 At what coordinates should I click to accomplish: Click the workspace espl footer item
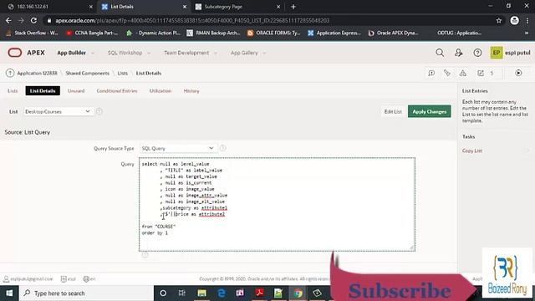click(x=69, y=278)
